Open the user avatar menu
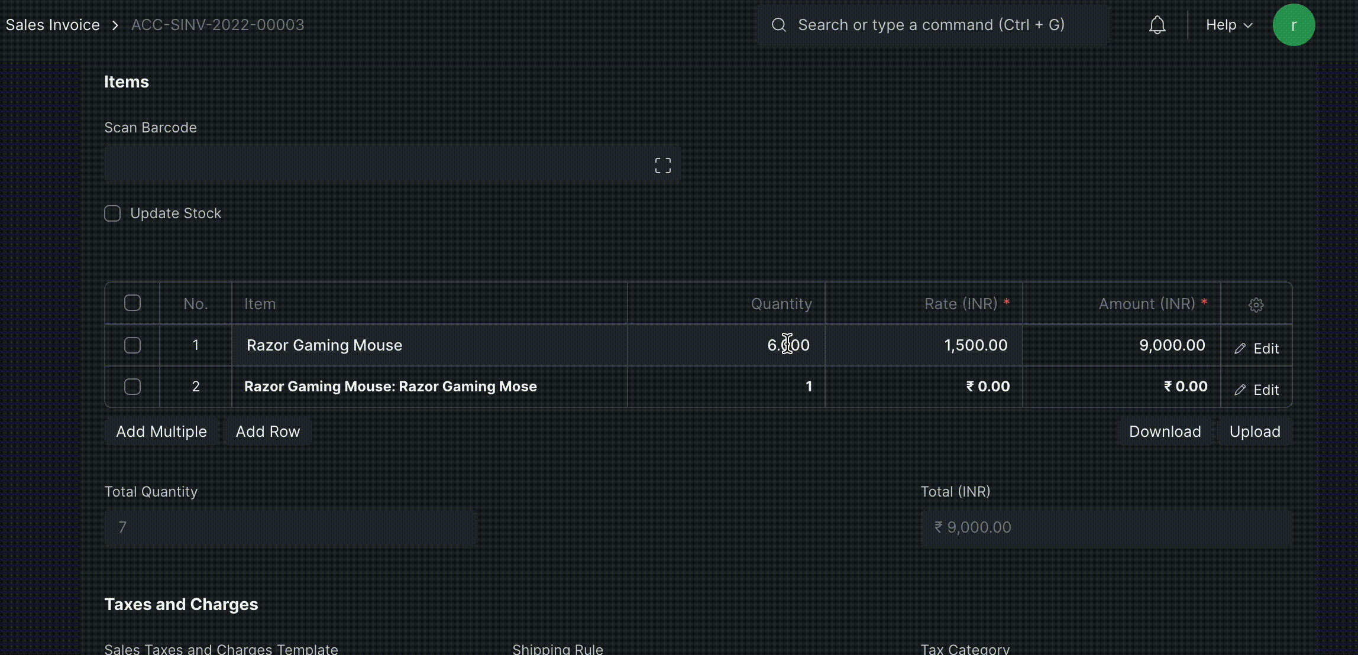The width and height of the screenshot is (1358, 655). click(1294, 24)
